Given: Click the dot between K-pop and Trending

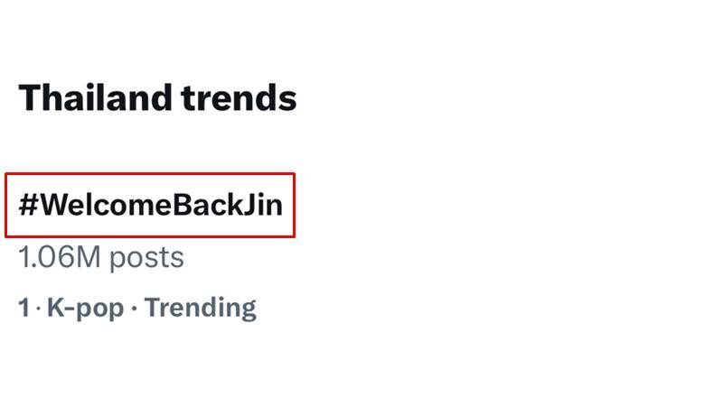Looking at the screenshot, I should tap(135, 309).
